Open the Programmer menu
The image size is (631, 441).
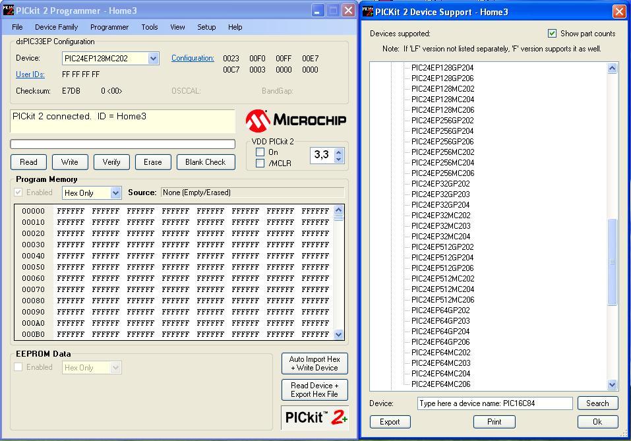pos(109,27)
